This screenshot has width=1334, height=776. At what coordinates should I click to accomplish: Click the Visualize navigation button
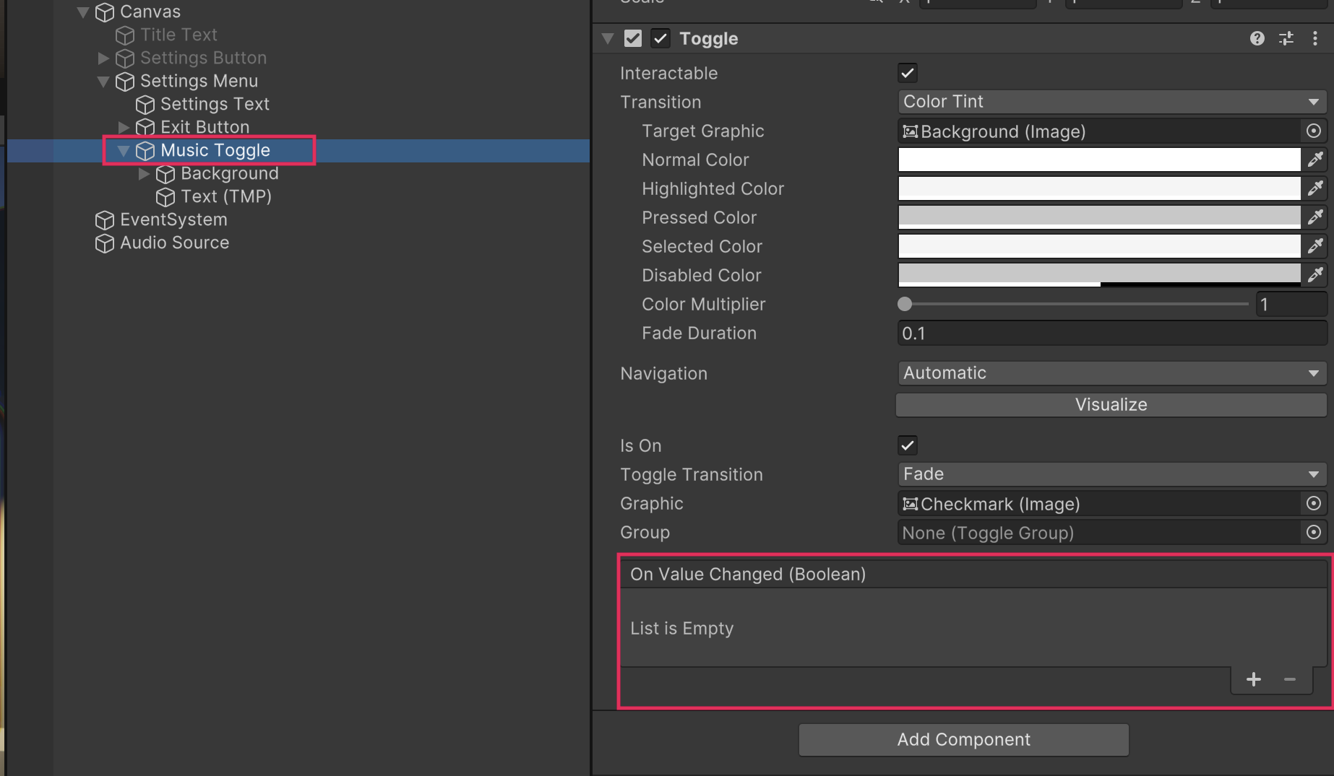1111,405
